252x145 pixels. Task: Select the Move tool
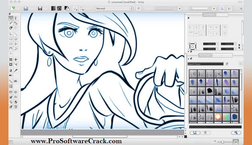point(16,60)
